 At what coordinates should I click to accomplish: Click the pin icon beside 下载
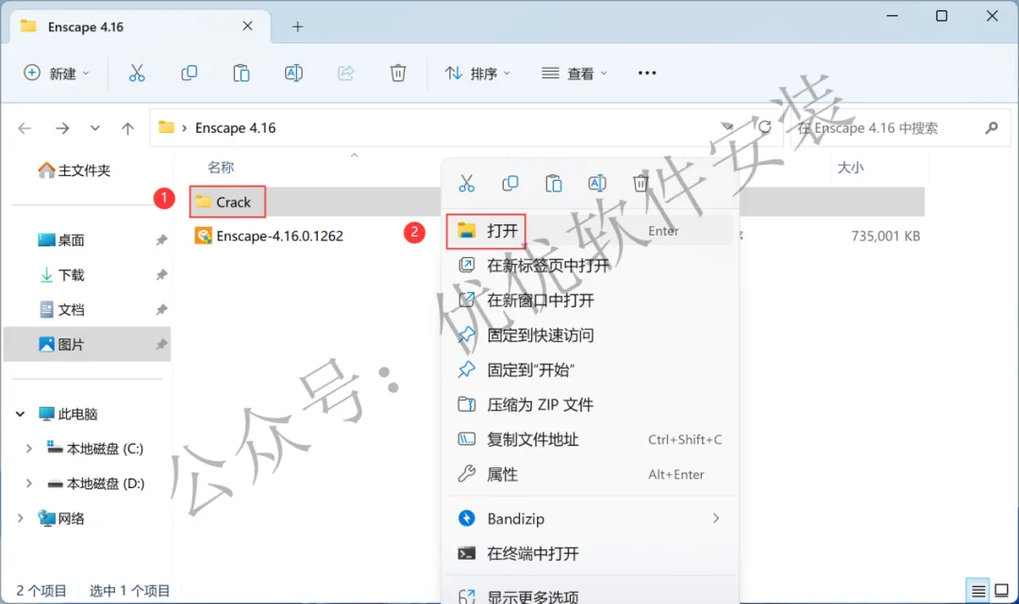click(161, 275)
